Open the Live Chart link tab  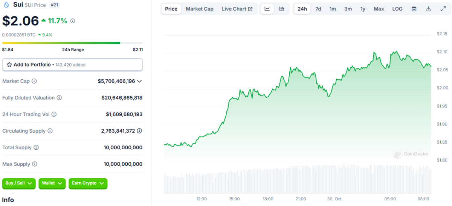pyautogui.click(x=237, y=9)
